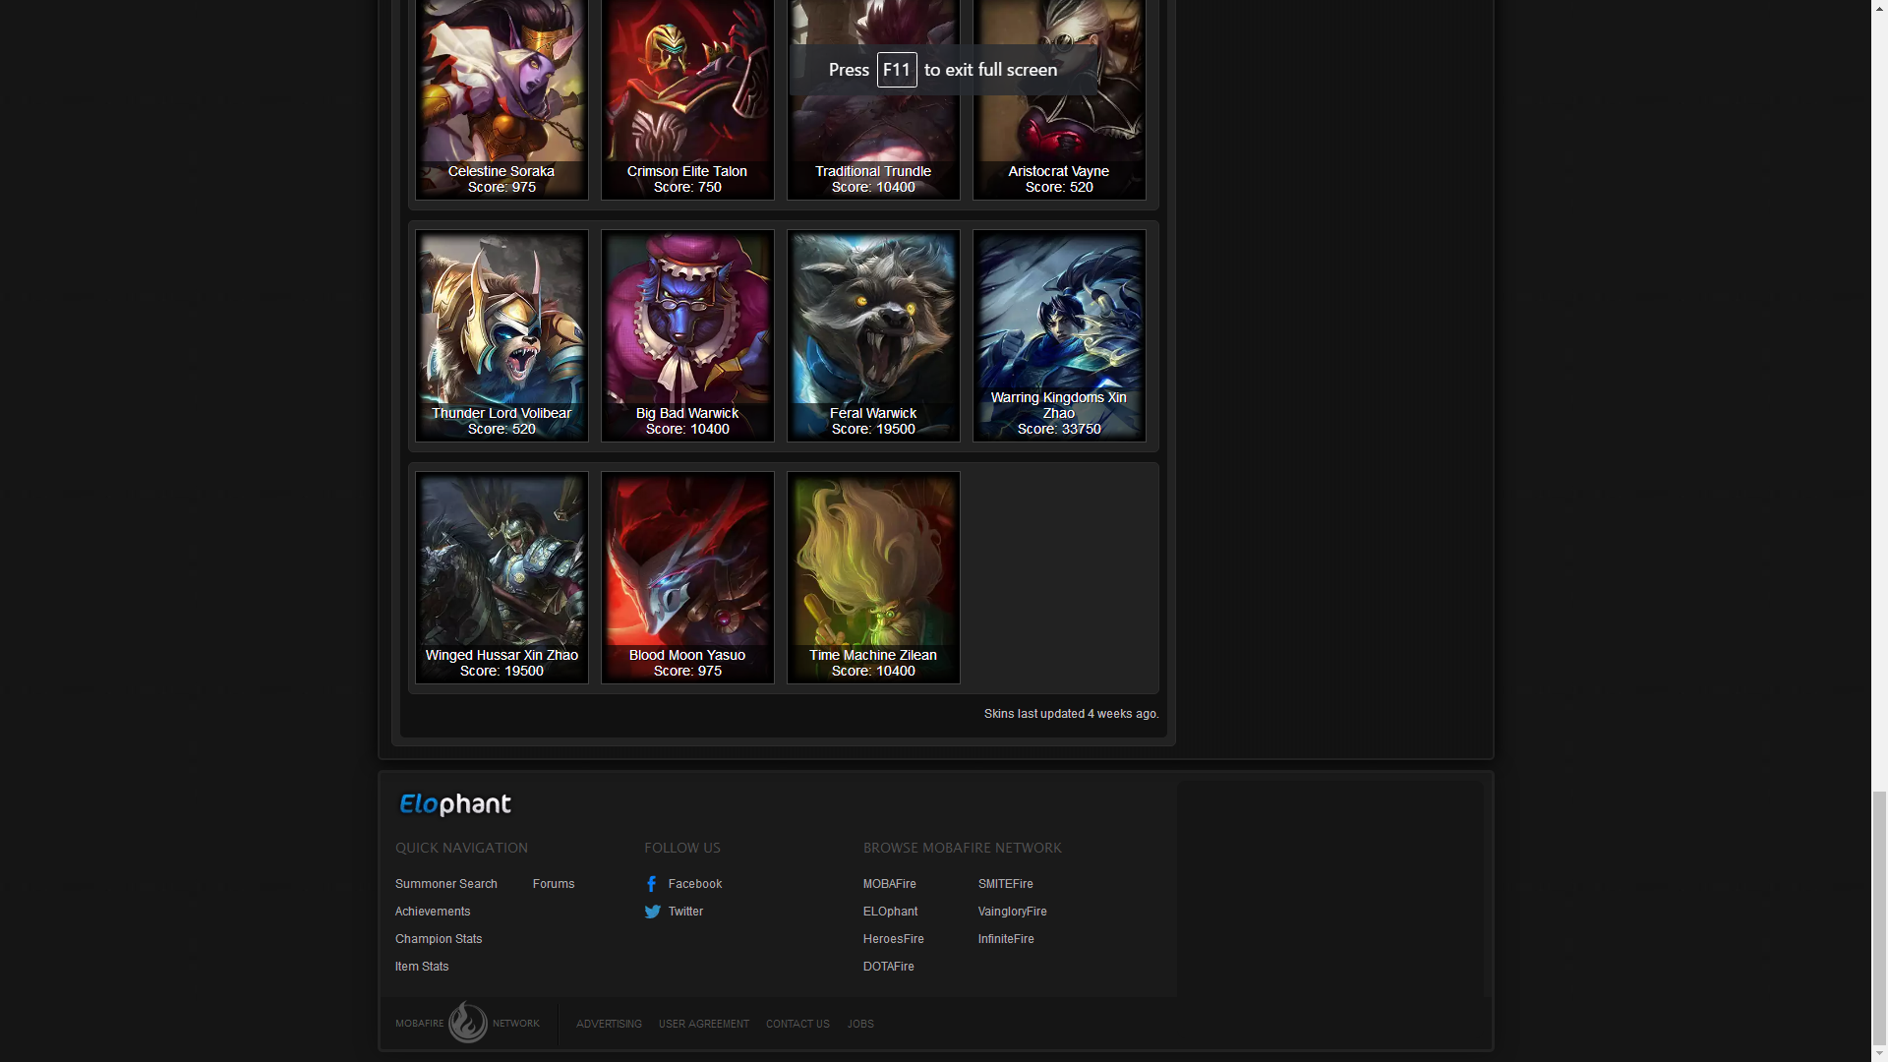This screenshot has height=1062, width=1888.
Task: Follow the Facebook text link
Action: coord(695,884)
